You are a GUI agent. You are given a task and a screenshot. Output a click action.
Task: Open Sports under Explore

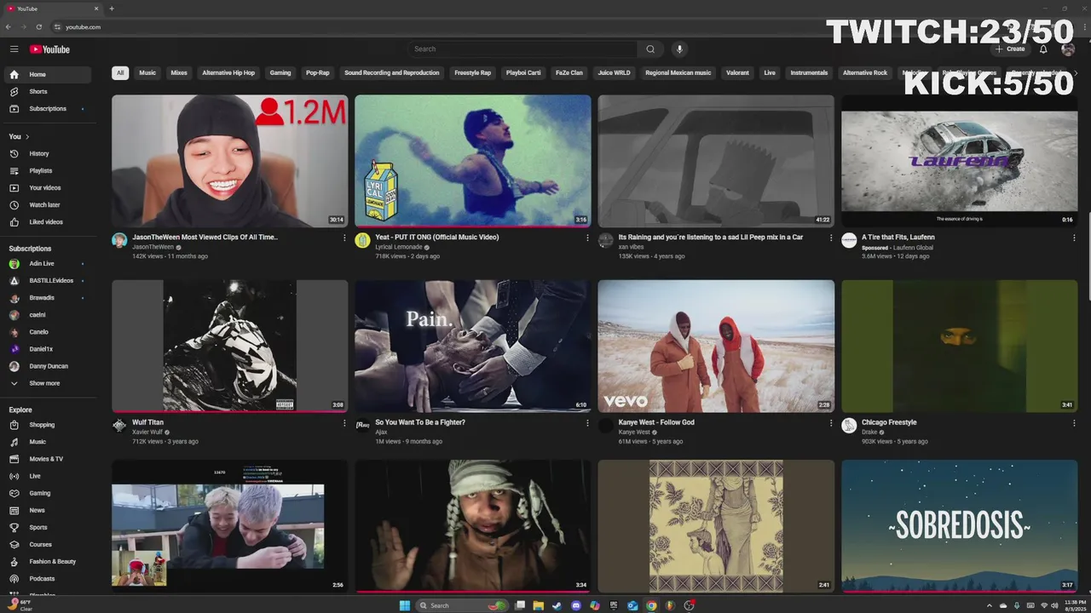[x=47, y=527]
